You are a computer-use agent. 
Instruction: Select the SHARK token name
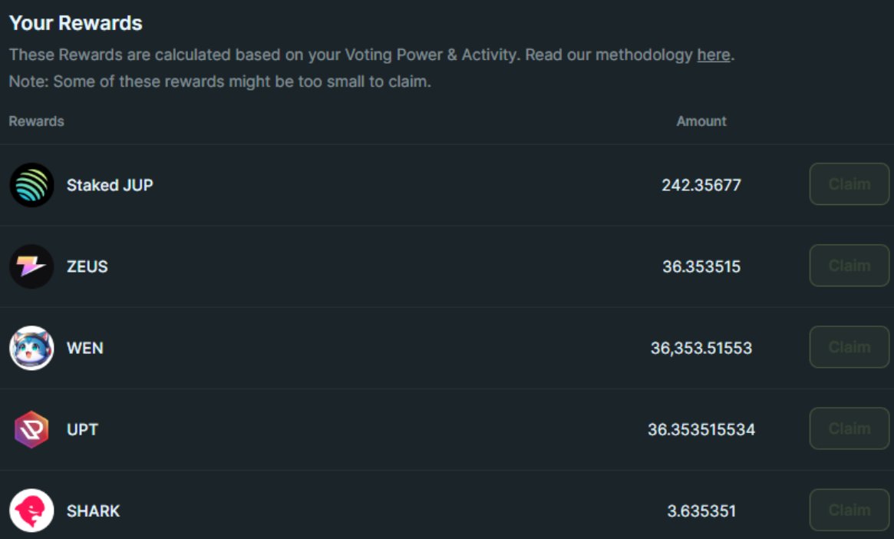pyautogui.click(x=94, y=511)
